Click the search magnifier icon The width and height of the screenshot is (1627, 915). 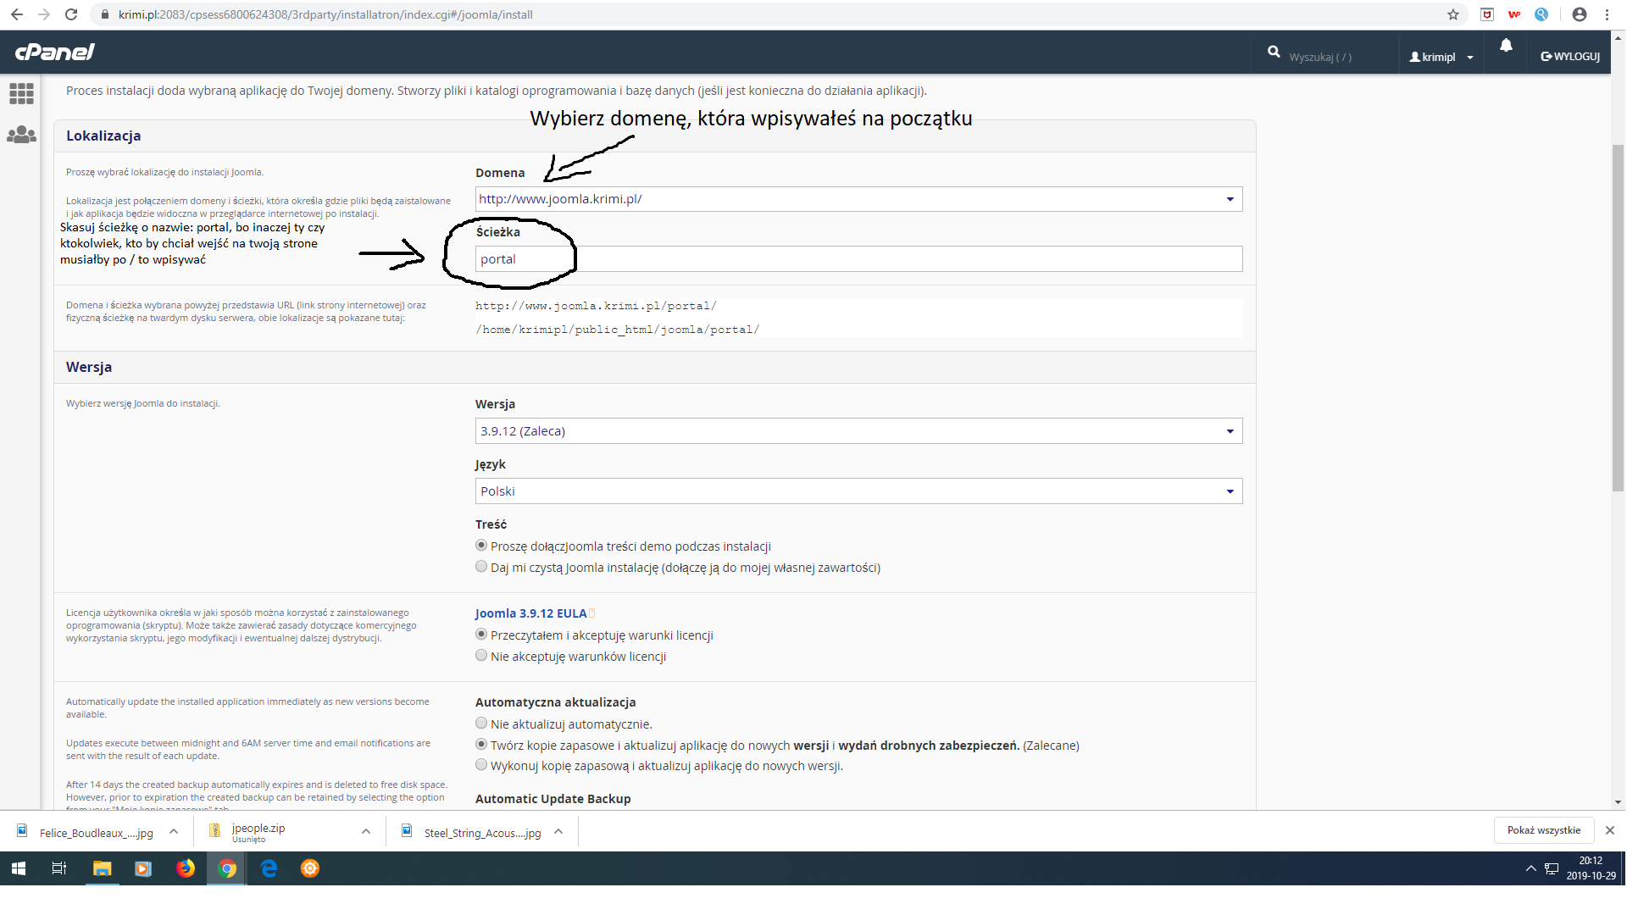1274,52
